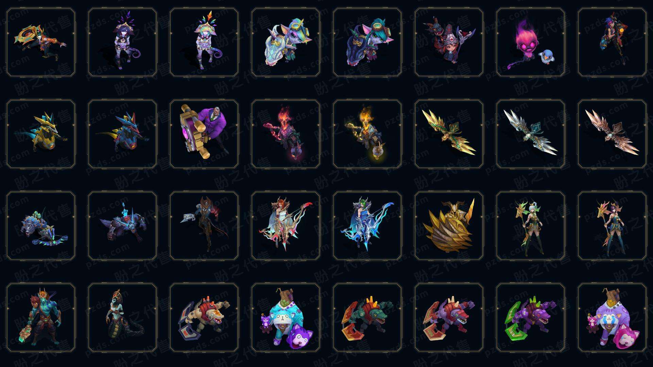Image resolution: width=653 pixels, height=367 pixels.
Task: Pick the silver-teal feathered wing blade
Action: 531,134
